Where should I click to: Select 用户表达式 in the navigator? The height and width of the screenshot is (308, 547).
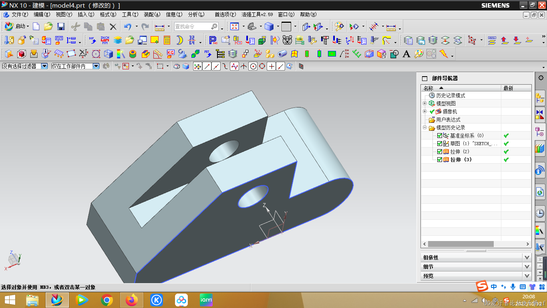[448, 120]
